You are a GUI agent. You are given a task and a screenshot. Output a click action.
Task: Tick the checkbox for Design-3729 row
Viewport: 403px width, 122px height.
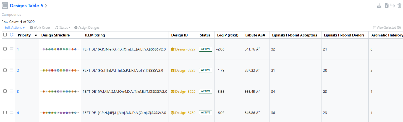5,91
